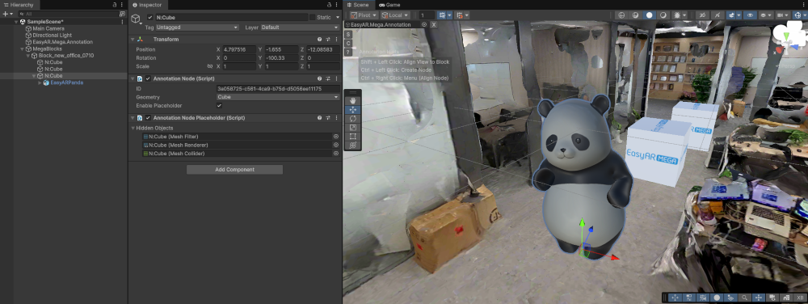Select the Hierarchy tab
The height and width of the screenshot is (304, 808).
click(x=19, y=5)
